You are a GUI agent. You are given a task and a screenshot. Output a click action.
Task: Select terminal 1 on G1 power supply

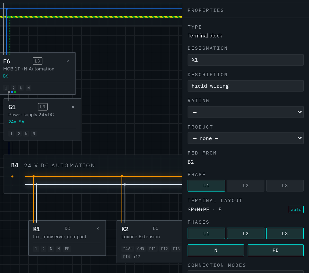[x=11, y=134]
